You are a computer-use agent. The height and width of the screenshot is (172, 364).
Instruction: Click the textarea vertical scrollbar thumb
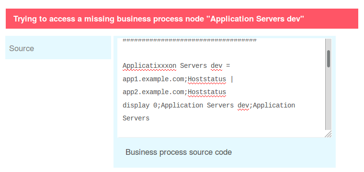(x=329, y=59)
